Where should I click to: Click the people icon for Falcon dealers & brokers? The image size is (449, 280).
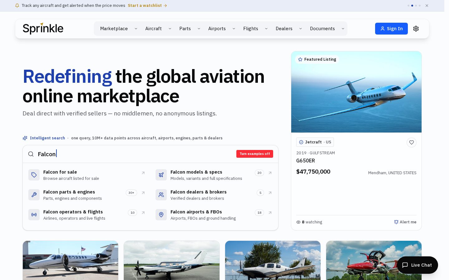[161, 195]
